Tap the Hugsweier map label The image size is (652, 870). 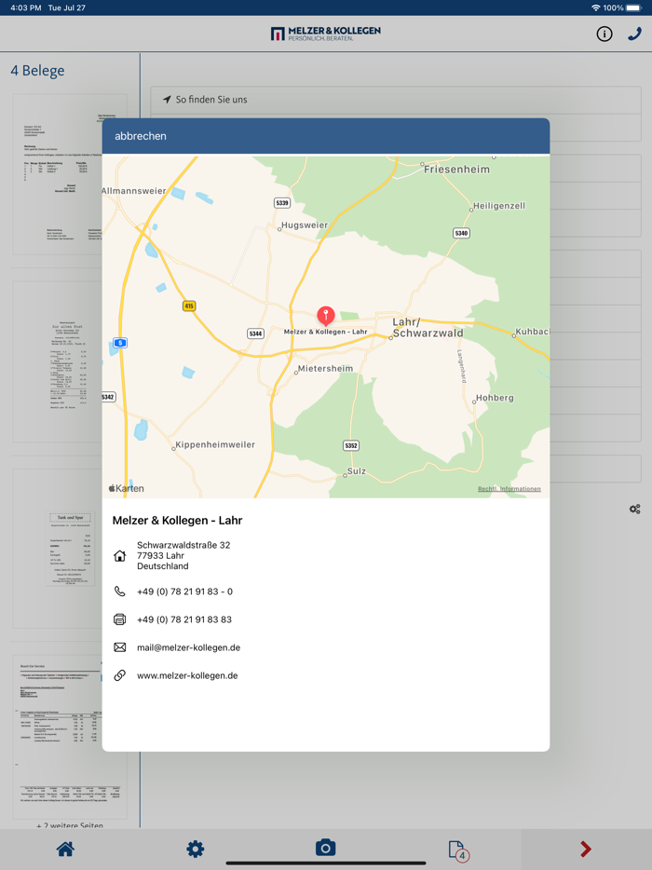pos(305,224)
